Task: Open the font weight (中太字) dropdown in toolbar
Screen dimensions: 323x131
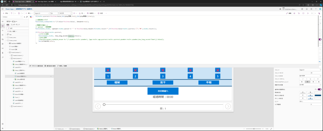Action: pyautogui.click(x=65, y=13)
